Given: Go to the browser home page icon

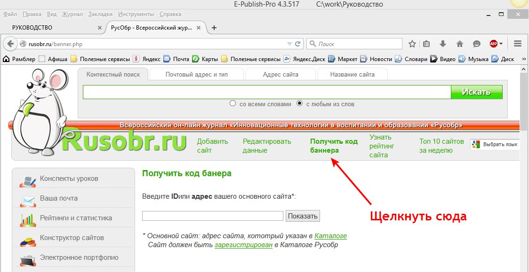Looking at the screenshot, I should point(460,44).
